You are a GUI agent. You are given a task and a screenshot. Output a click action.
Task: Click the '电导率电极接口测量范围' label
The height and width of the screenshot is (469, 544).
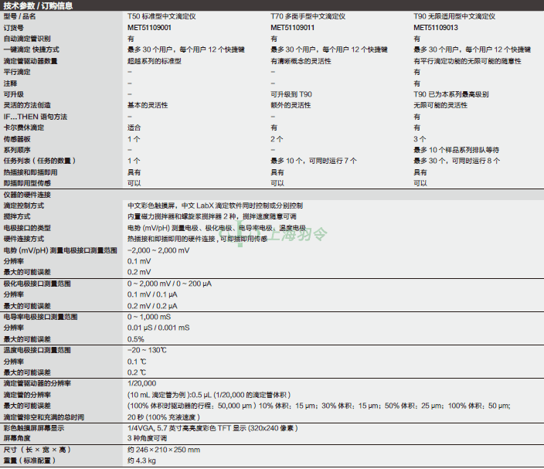coord(41,317)
